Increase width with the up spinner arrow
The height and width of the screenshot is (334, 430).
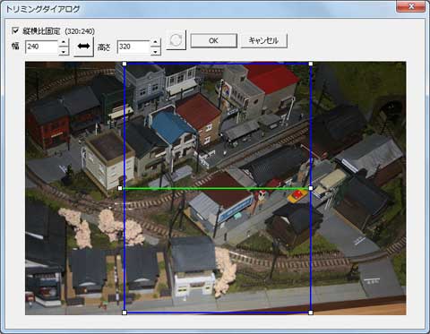tap(64, 42)
